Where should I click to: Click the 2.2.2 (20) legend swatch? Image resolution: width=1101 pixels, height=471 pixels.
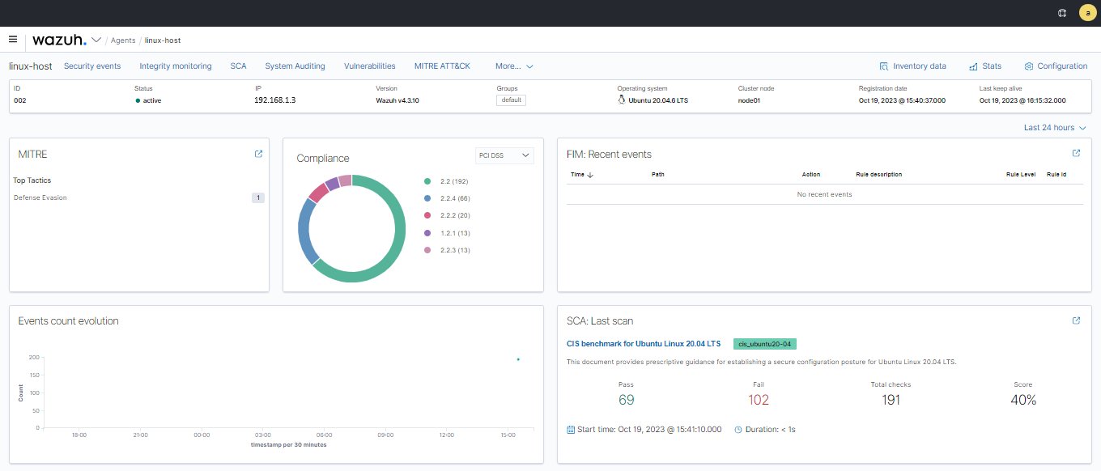[x=427, y=216]
